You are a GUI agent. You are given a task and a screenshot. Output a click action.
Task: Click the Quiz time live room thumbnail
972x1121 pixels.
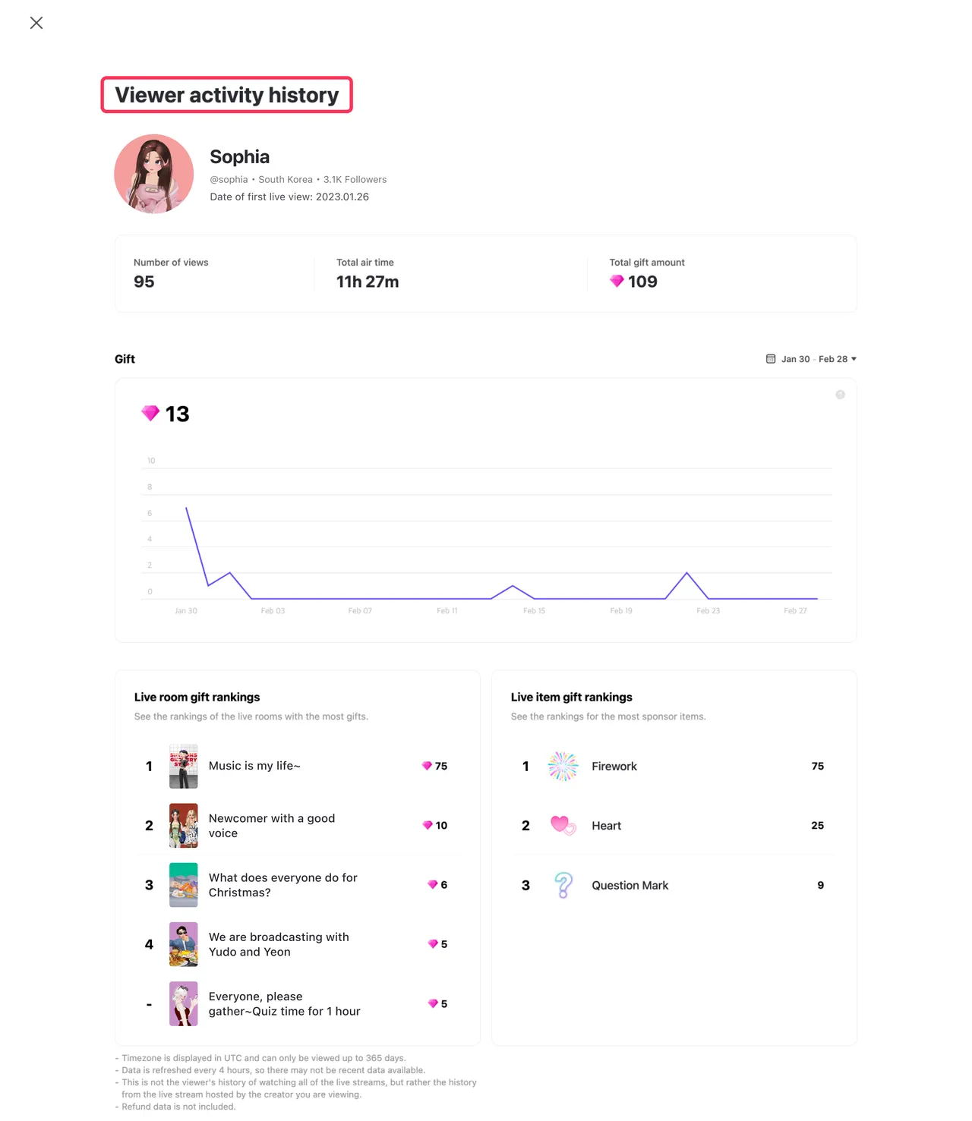[184, 1003]
